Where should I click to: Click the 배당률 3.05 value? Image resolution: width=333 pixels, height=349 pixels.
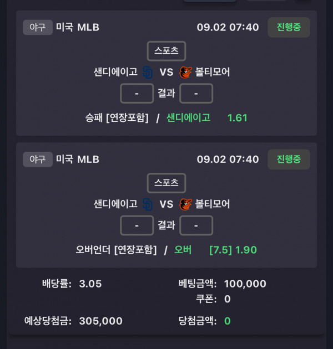pos(90,284)
